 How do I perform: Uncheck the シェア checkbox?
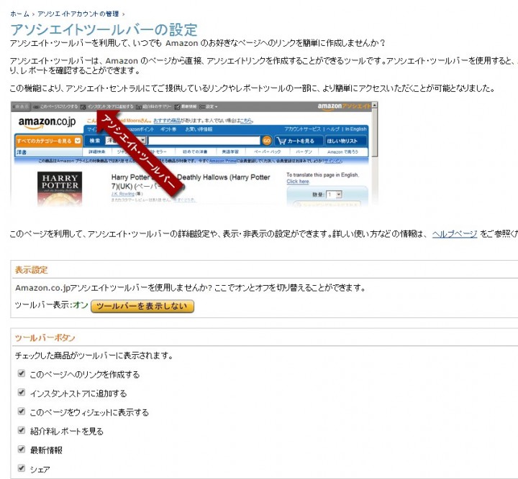pyautogui.click(x=22, y=468)
